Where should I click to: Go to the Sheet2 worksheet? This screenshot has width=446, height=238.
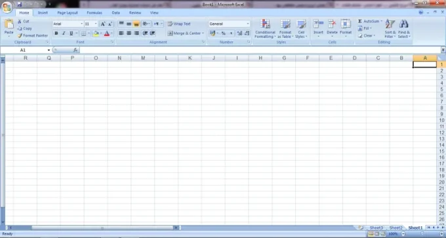coord(395,228)
